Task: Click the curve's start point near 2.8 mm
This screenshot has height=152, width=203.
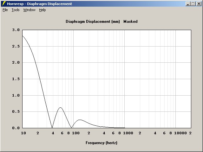Action: pos(23,36)
